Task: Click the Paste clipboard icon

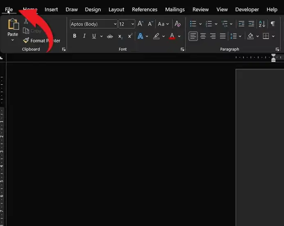Action: (x=13, y=24)
